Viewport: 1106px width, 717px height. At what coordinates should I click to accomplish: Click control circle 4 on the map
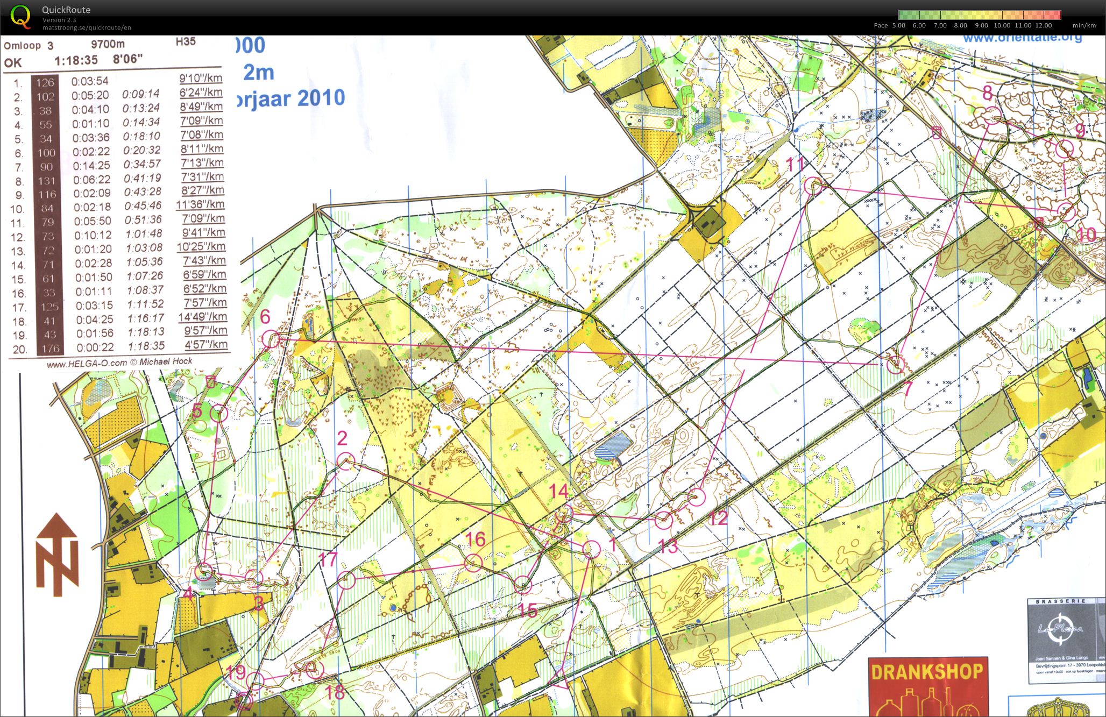click(x=204, y=571)
